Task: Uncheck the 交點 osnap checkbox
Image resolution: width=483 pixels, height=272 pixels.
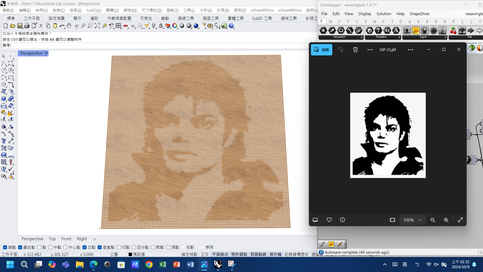Action: tap(85, 247)
